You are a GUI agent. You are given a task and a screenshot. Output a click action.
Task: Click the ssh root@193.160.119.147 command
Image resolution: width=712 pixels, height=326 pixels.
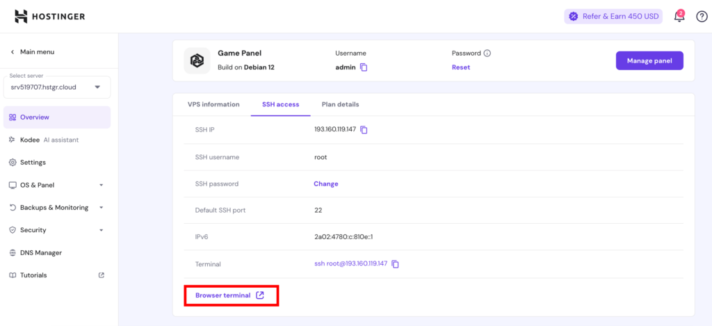(350, 263)
